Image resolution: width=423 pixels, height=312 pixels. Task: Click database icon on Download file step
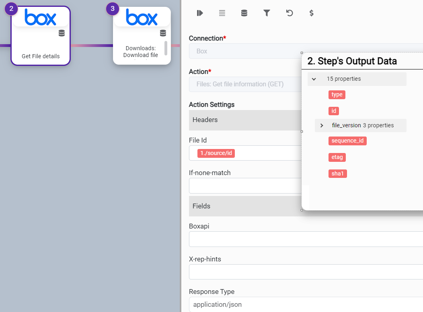tap(163, 33)
